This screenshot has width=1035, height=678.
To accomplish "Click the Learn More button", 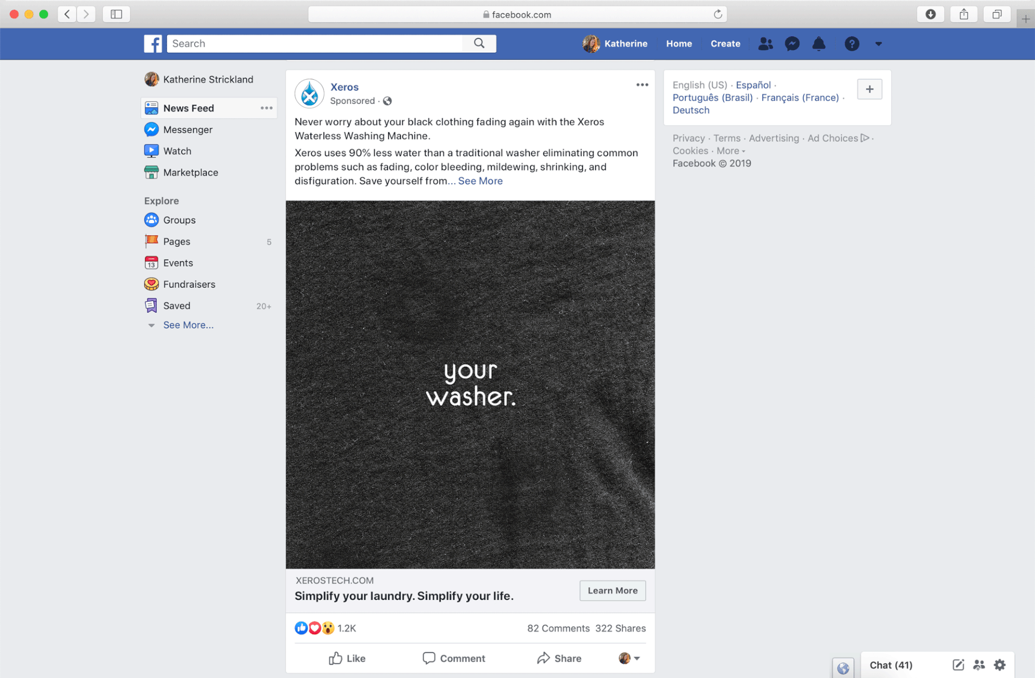I will [x=612, y=591].
